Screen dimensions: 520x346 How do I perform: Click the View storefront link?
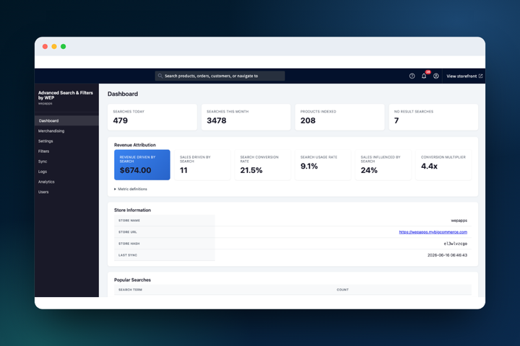point(464,76)
